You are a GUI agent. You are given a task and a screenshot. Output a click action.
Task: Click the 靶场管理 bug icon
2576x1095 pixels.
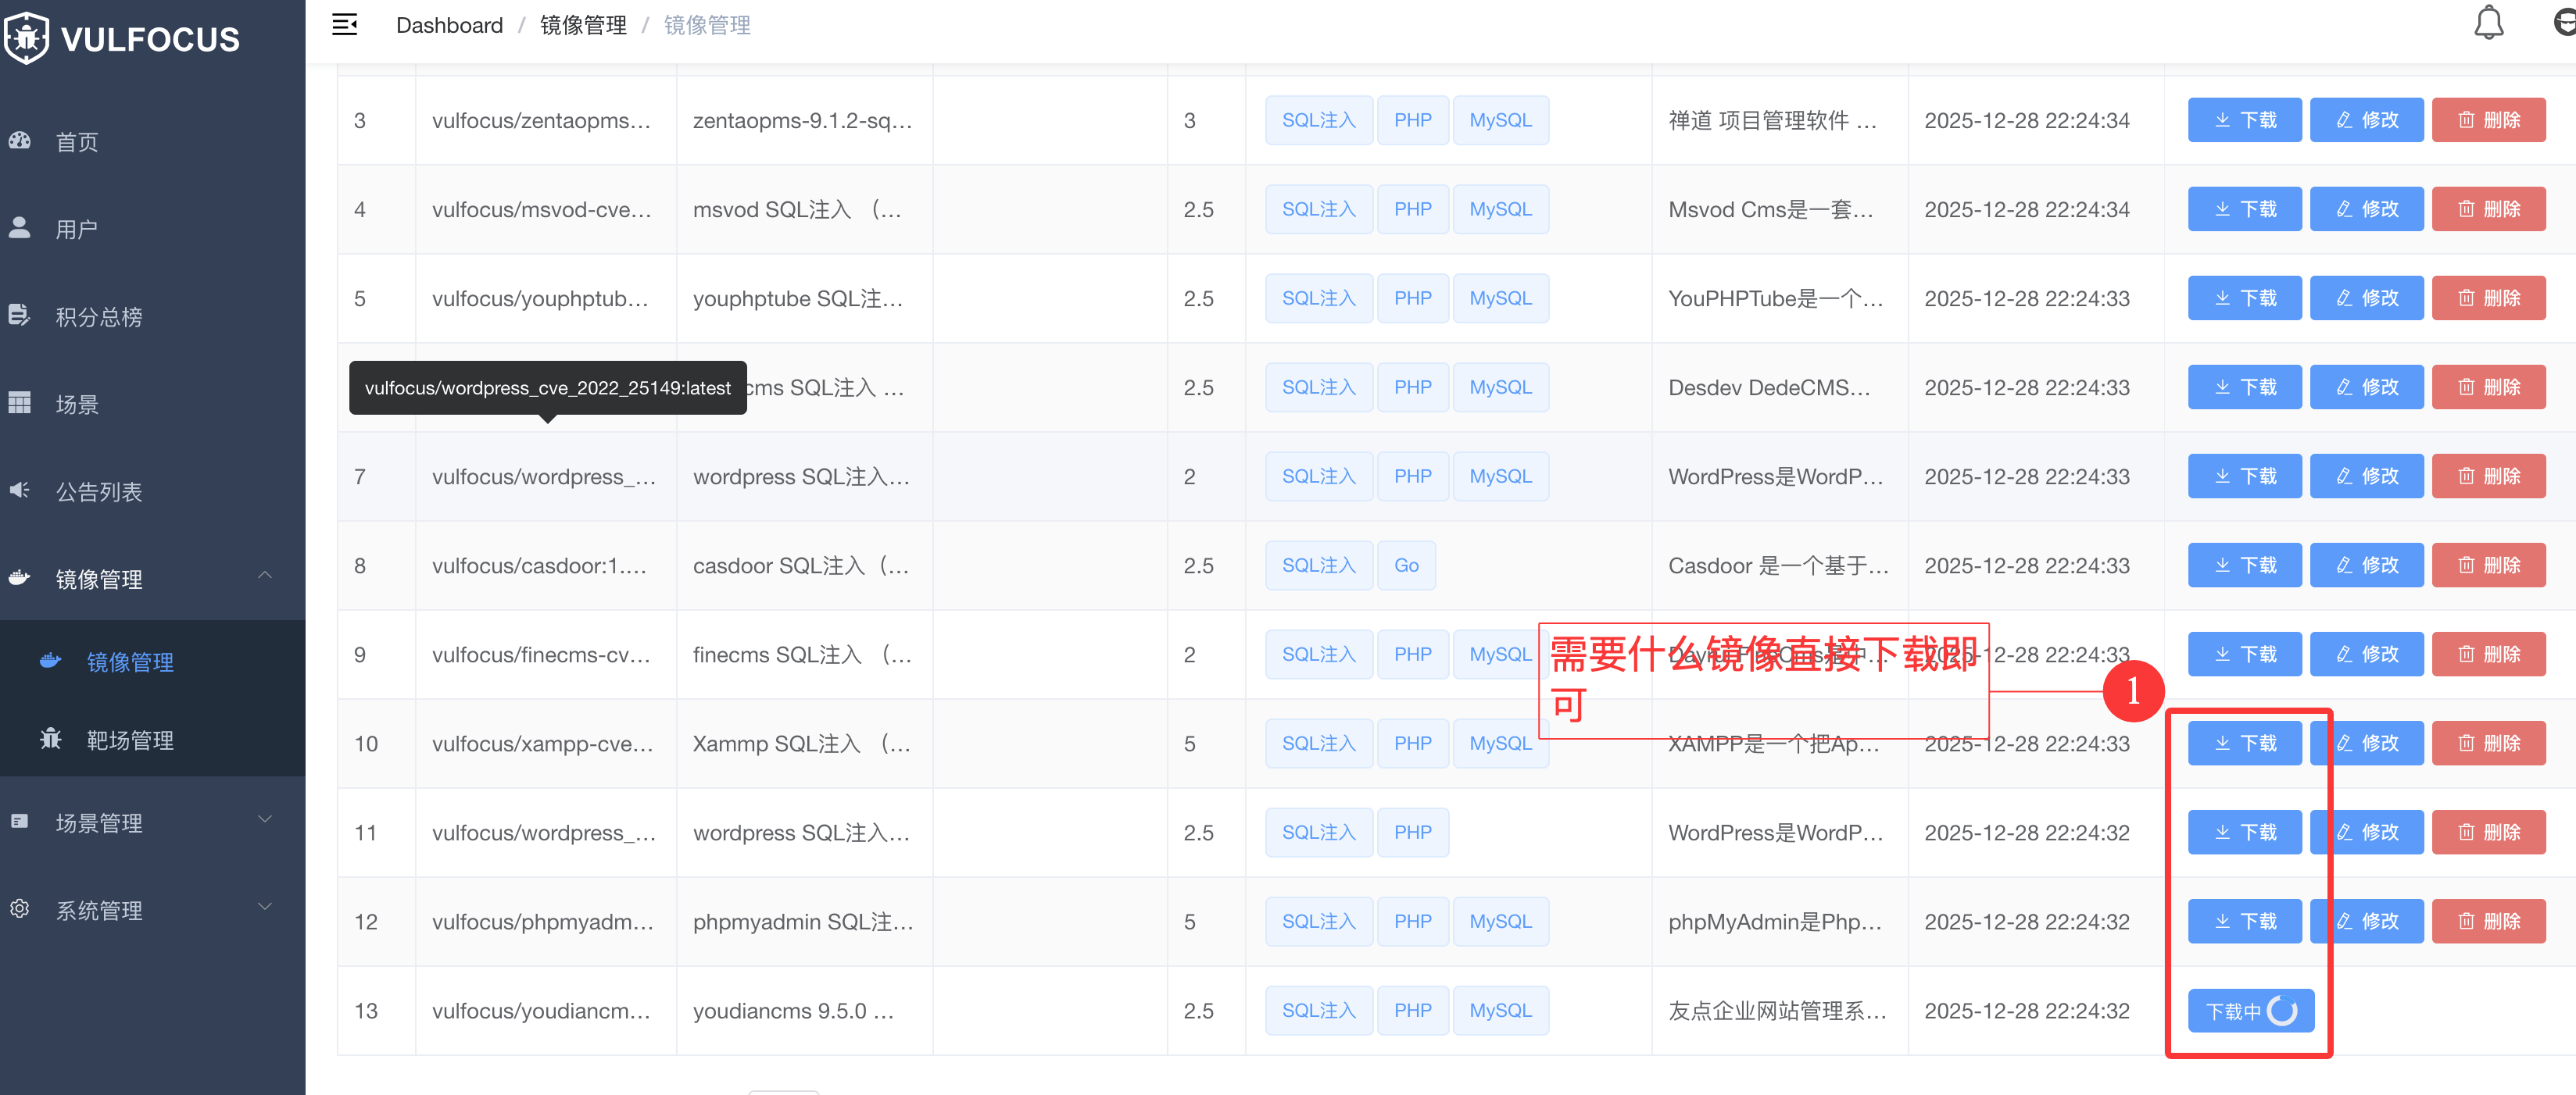(51, 740)
